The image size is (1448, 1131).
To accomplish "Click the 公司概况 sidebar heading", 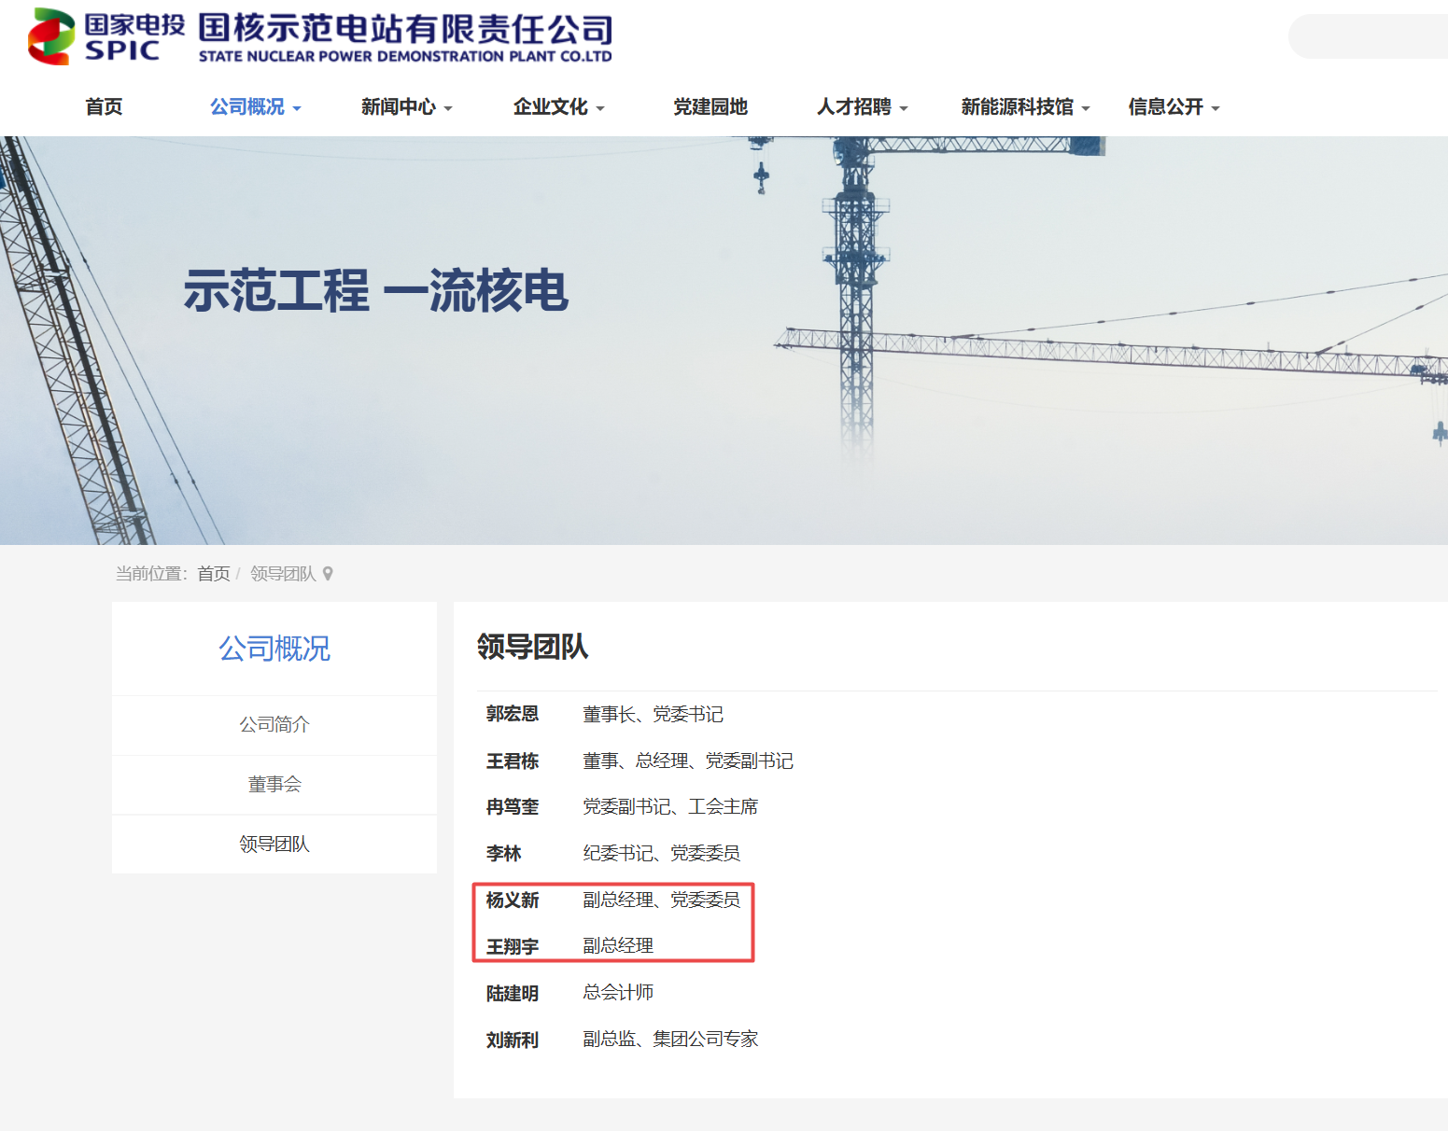I will [x=274, y=649].
